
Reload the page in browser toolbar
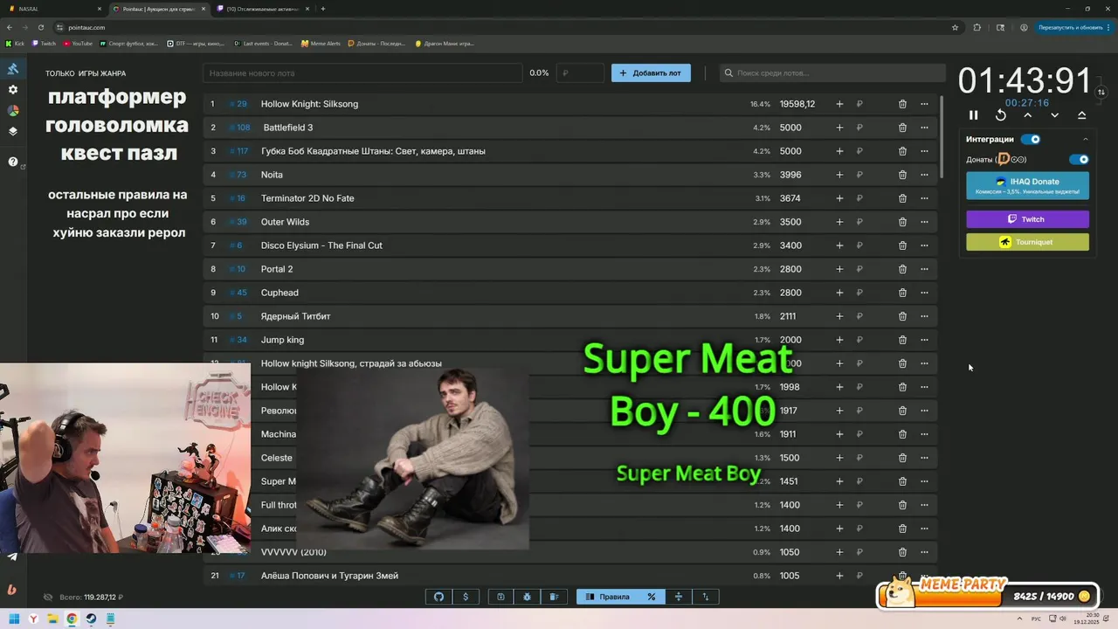pyautogui.click(x=41, y=27)
